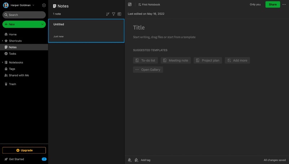
Task: Click the expand note icon
Action: (130, 4)
